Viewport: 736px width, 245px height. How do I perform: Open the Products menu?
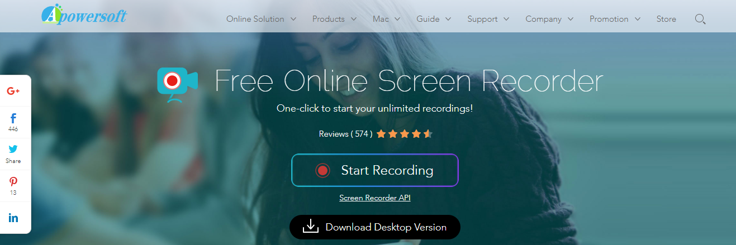click(329, 19)
